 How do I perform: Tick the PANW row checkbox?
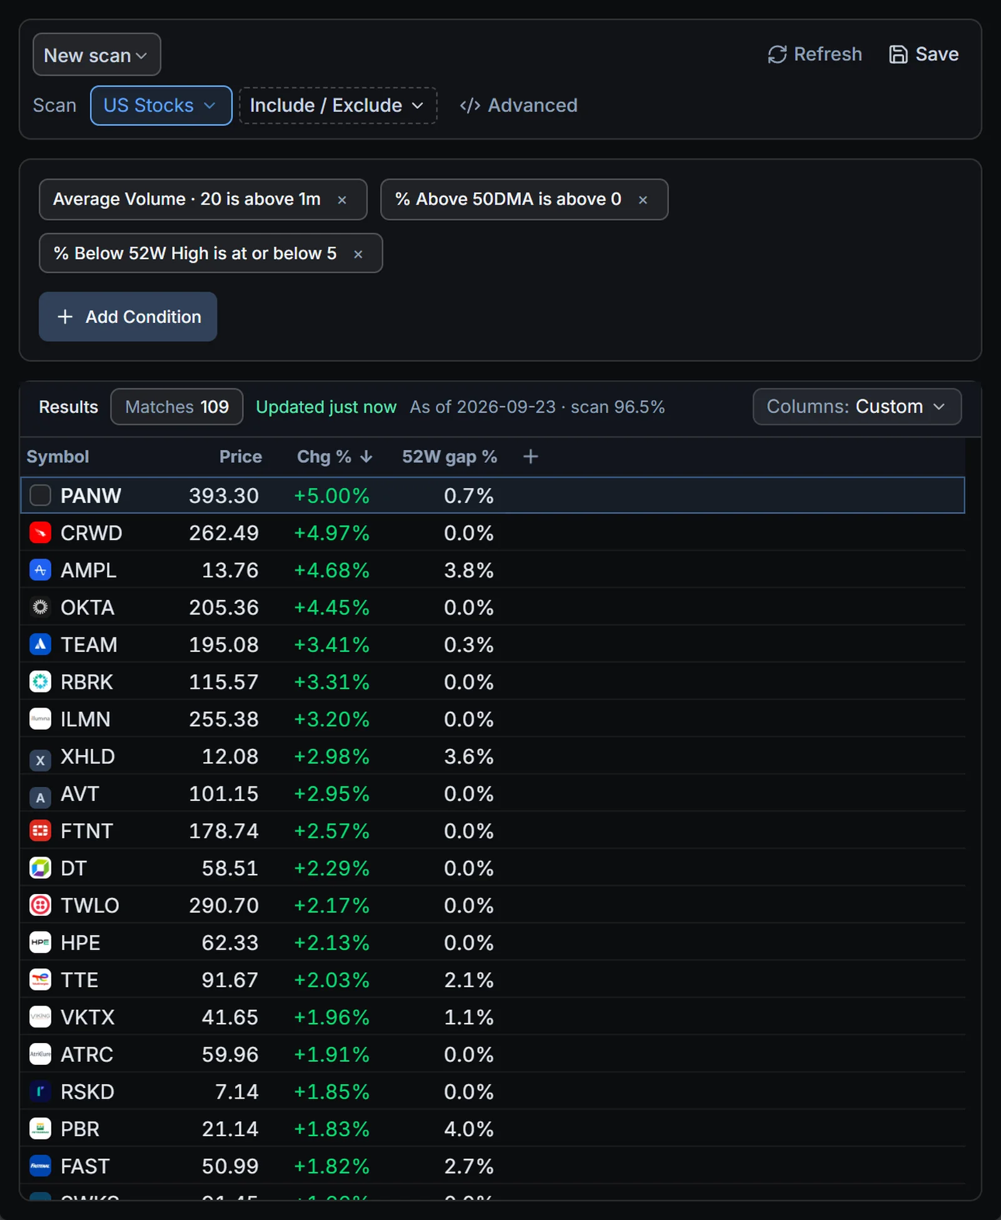[x=40, y=496]
